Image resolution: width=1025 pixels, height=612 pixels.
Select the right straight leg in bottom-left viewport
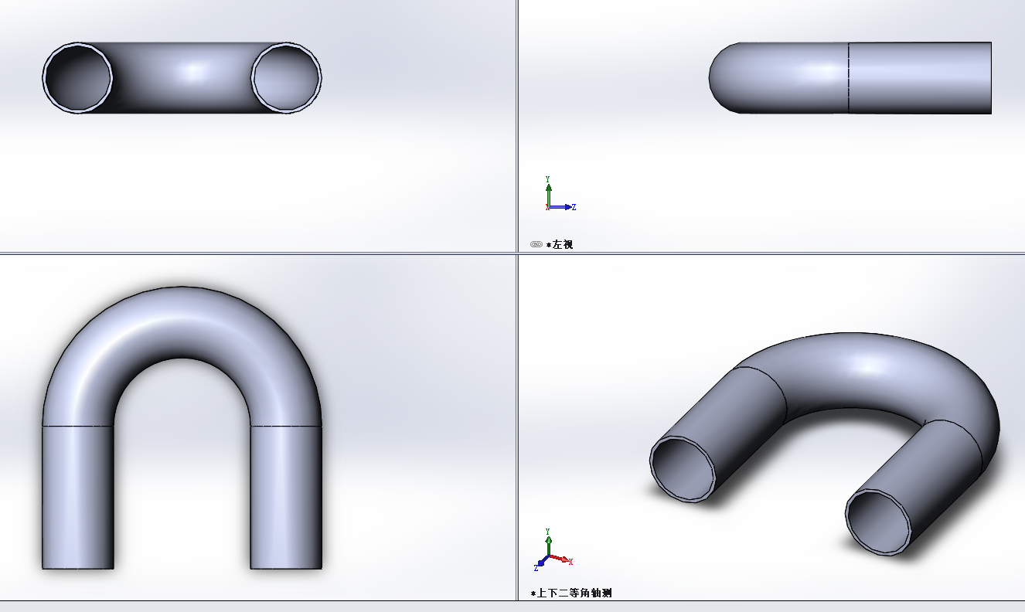286,498
